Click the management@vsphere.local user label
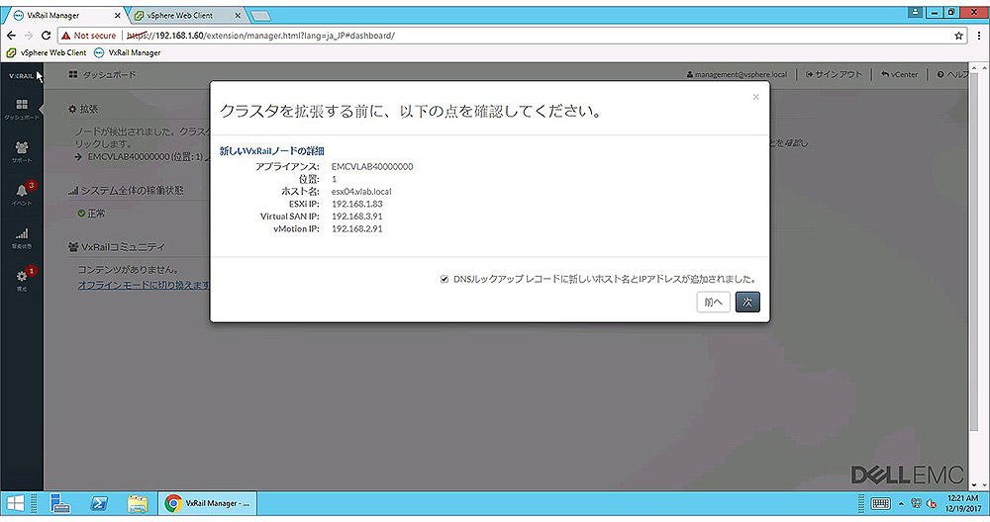Screen dimensions: 990x522 point(737,74)
